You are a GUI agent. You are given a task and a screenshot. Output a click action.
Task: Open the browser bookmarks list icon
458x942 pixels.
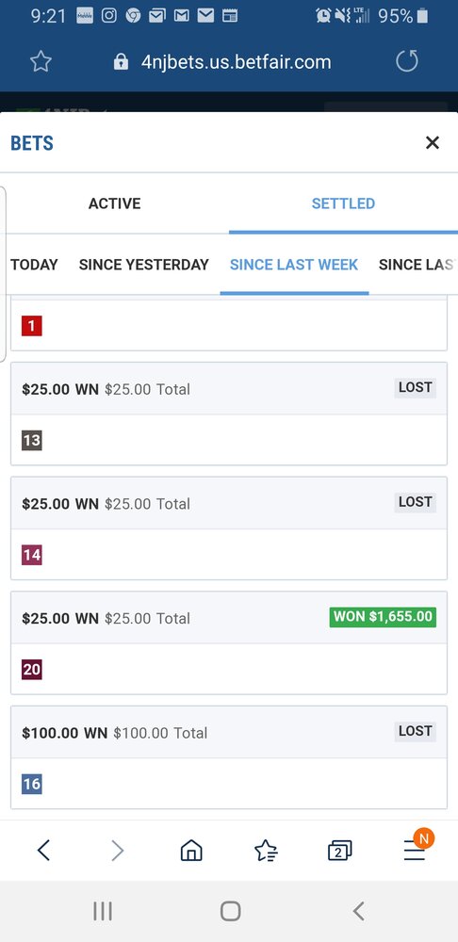pos(267,850)
